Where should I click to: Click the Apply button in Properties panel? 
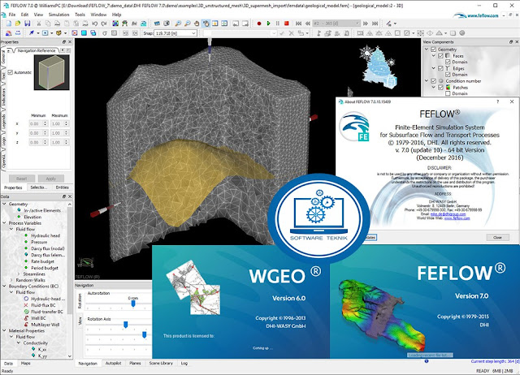point(50,179)
